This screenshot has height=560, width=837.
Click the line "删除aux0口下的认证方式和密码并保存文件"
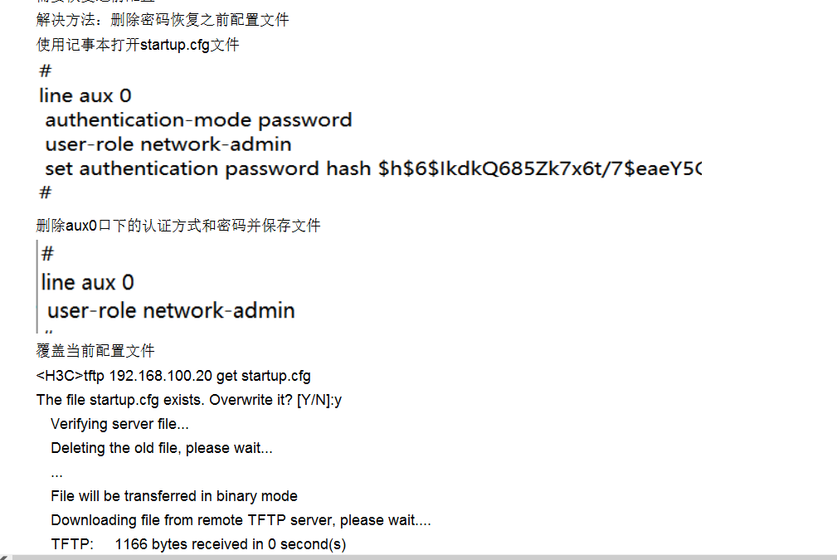178,226
